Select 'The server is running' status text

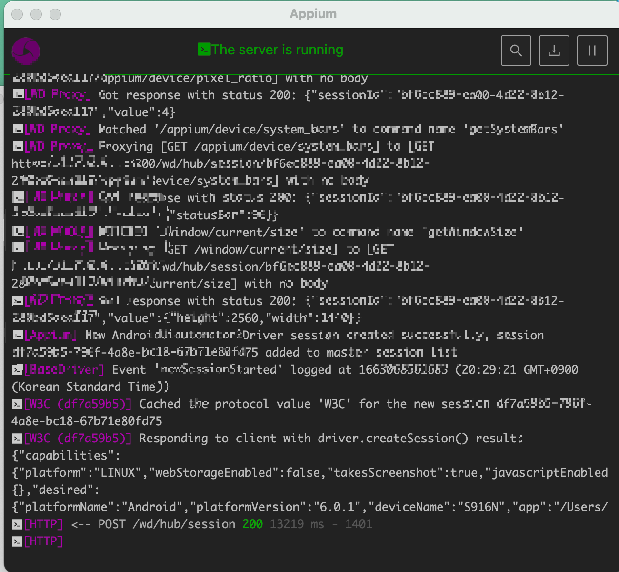(278, 50)
